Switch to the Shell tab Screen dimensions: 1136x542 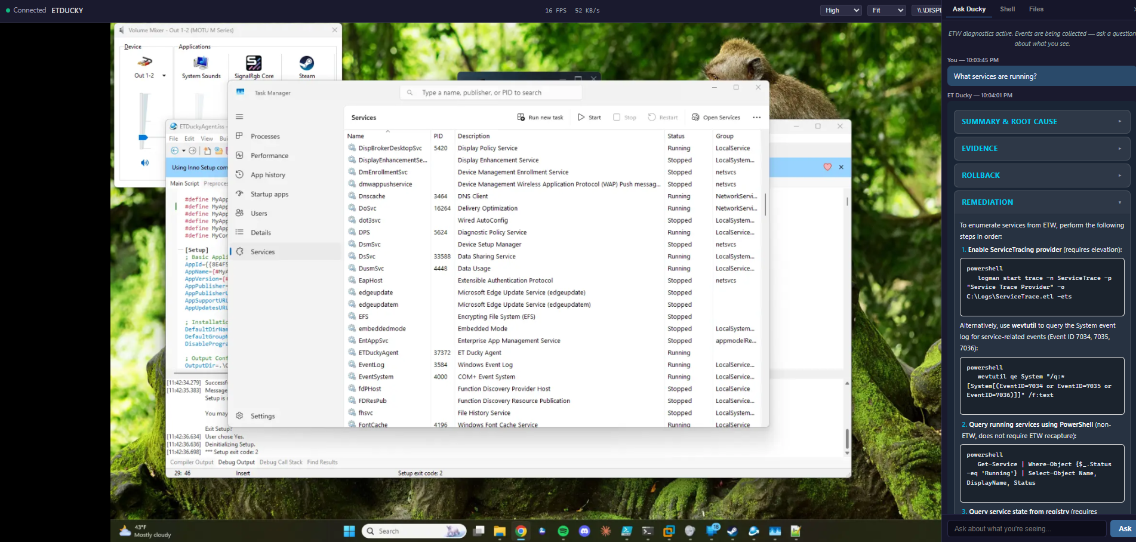point(1007,9)
